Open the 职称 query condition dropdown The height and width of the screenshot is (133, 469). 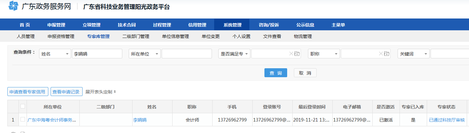pos(324,54)
